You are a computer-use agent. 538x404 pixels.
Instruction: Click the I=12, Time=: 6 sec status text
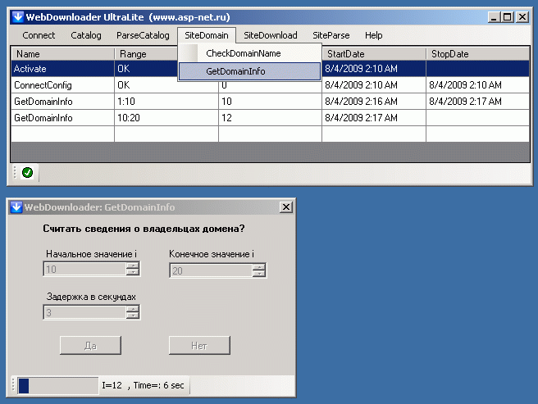[143, 385]
